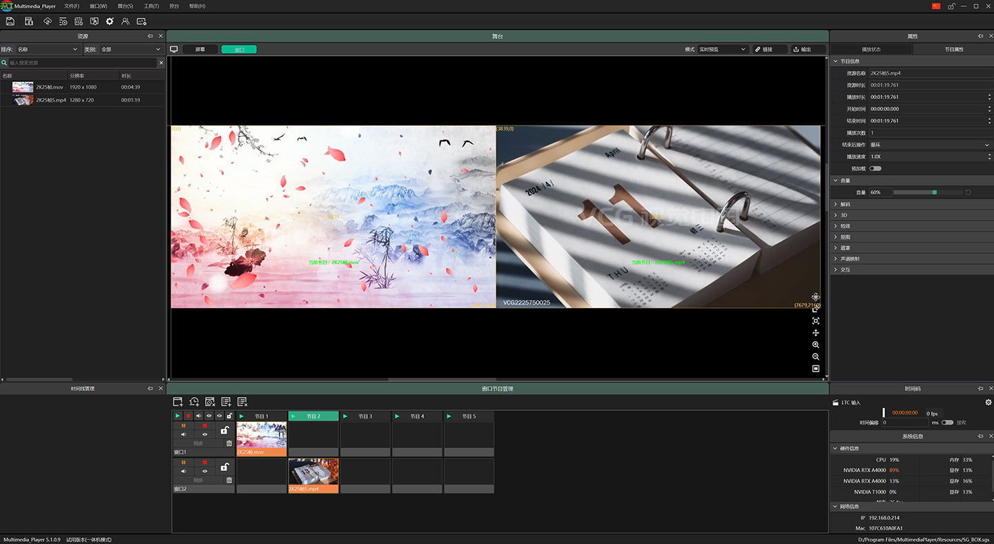
Task: Click the zoom in magnifier on stage
Action: click(x=815, y=345)
